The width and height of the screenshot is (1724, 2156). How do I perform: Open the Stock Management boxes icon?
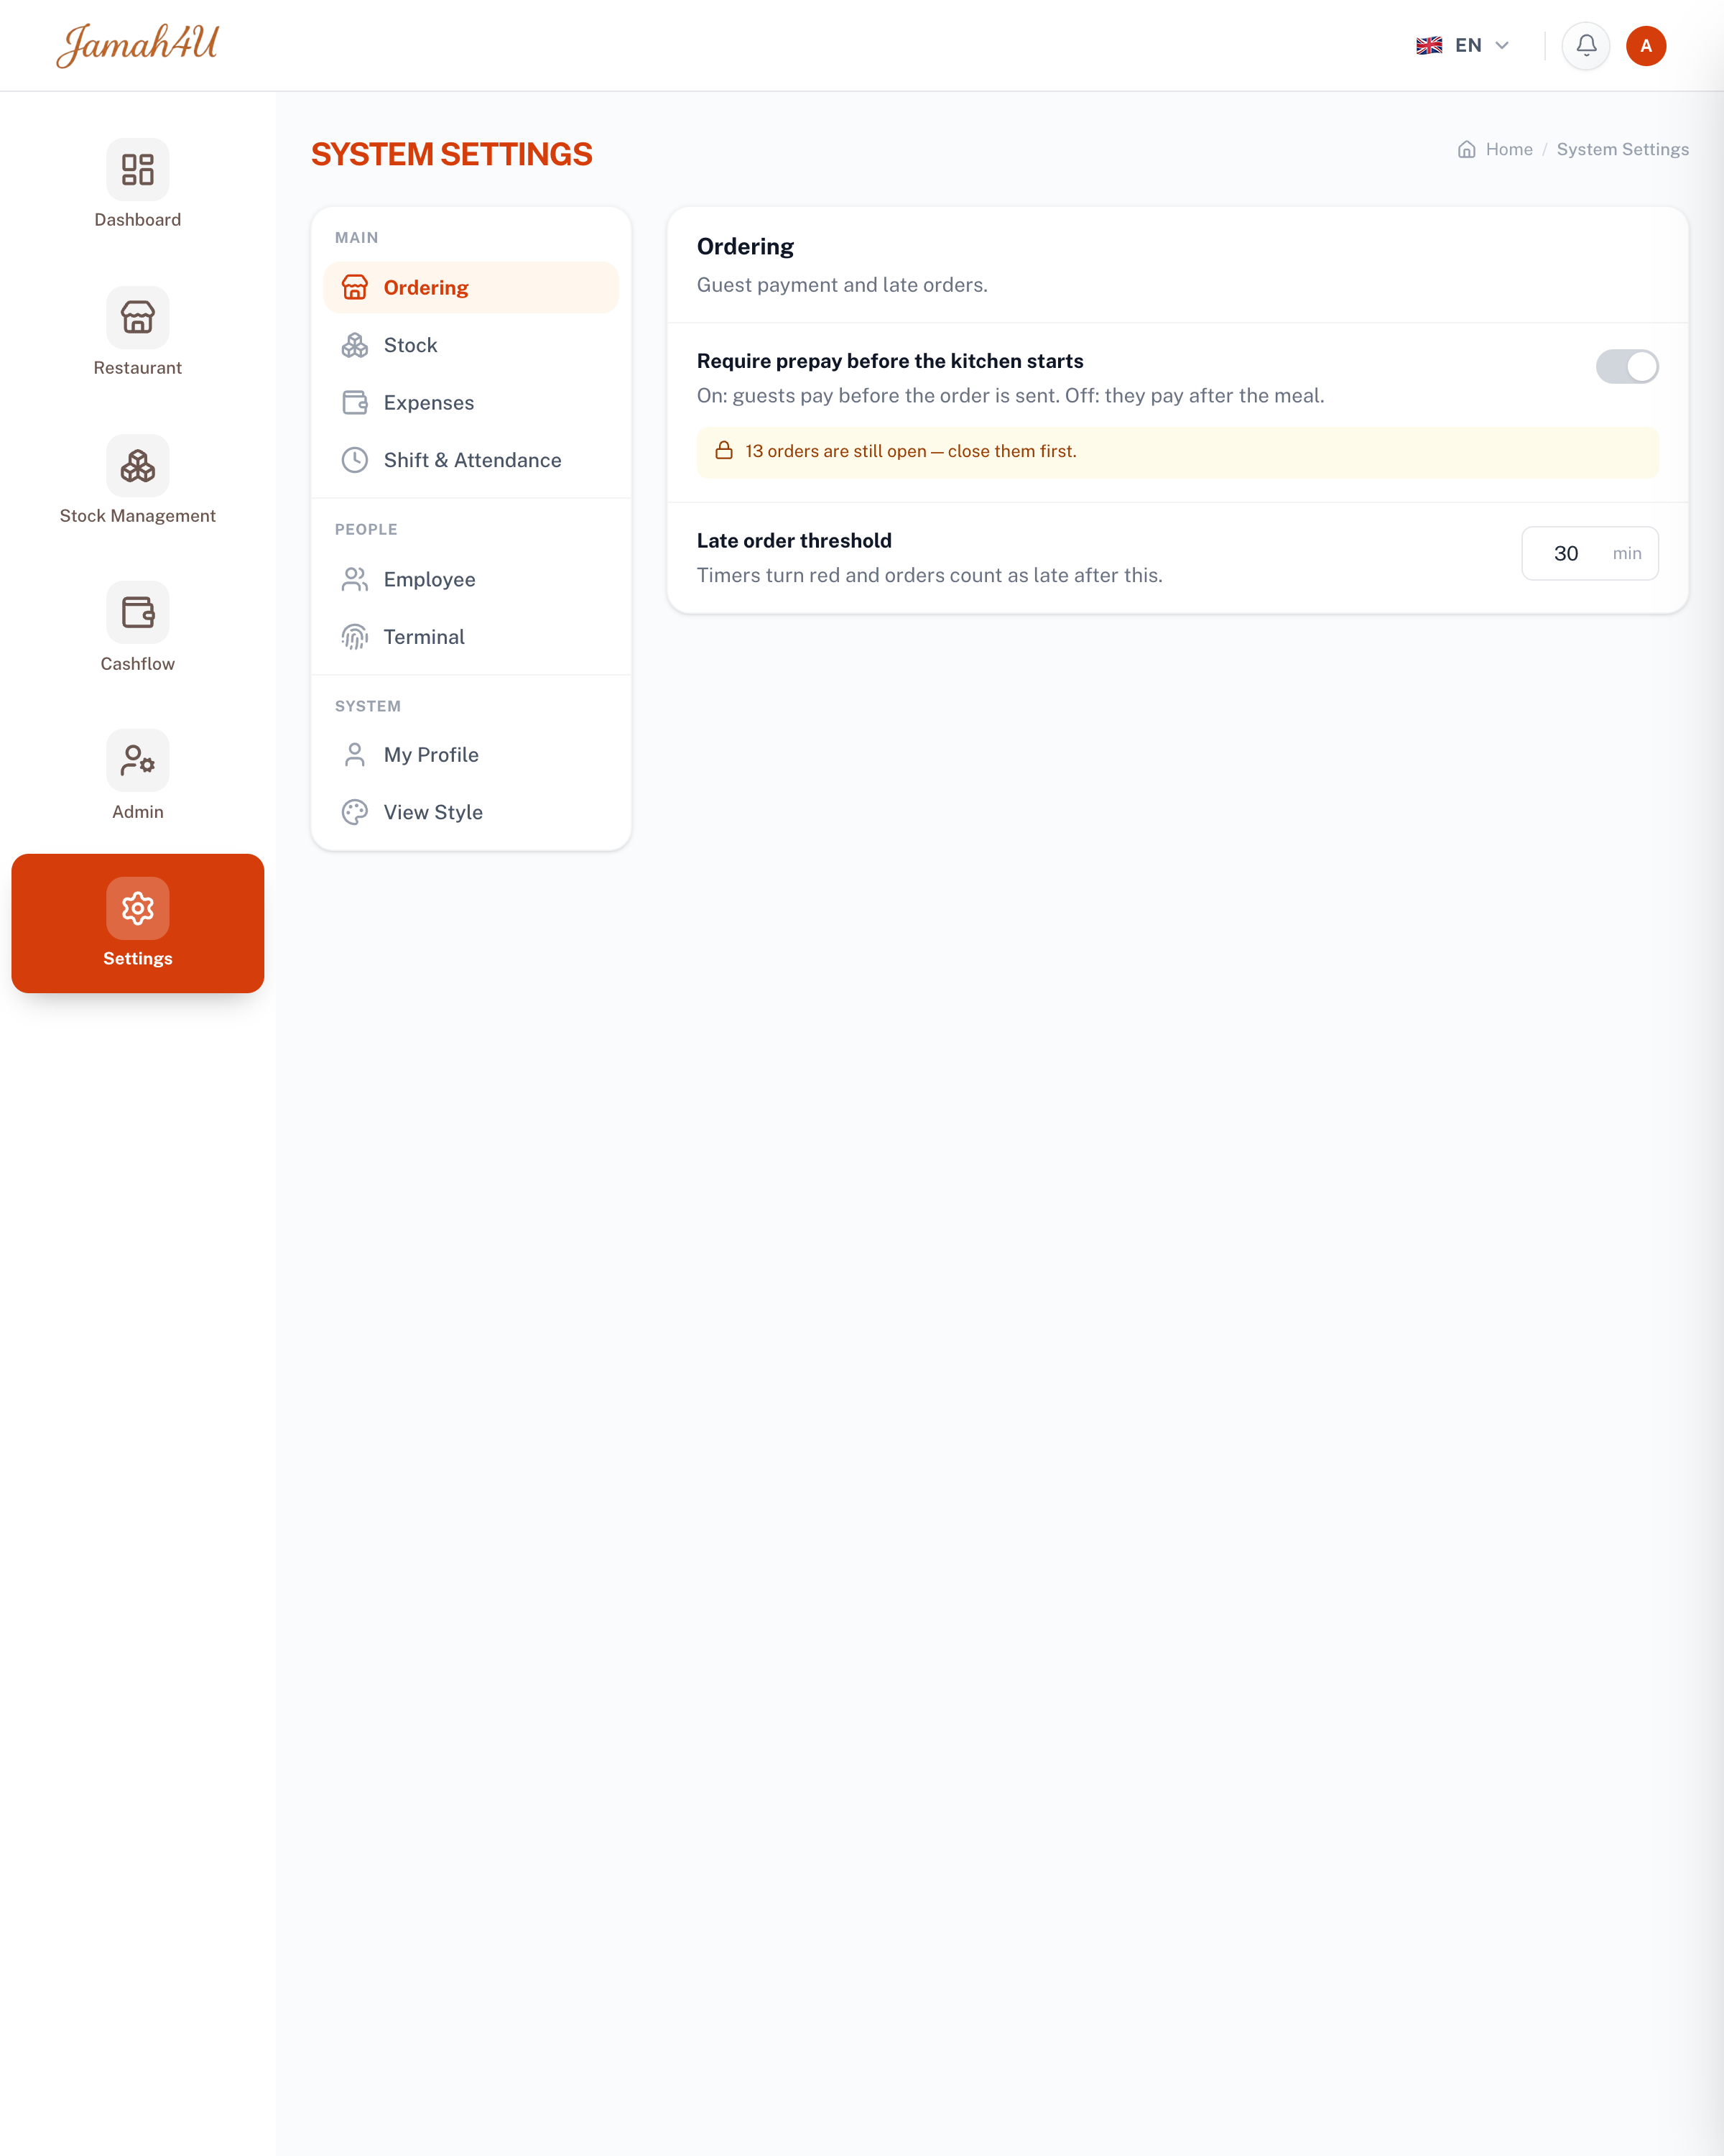[138, 465]
